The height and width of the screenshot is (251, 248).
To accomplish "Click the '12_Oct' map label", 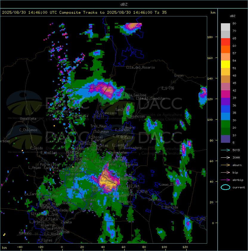I will click(134, 186).
